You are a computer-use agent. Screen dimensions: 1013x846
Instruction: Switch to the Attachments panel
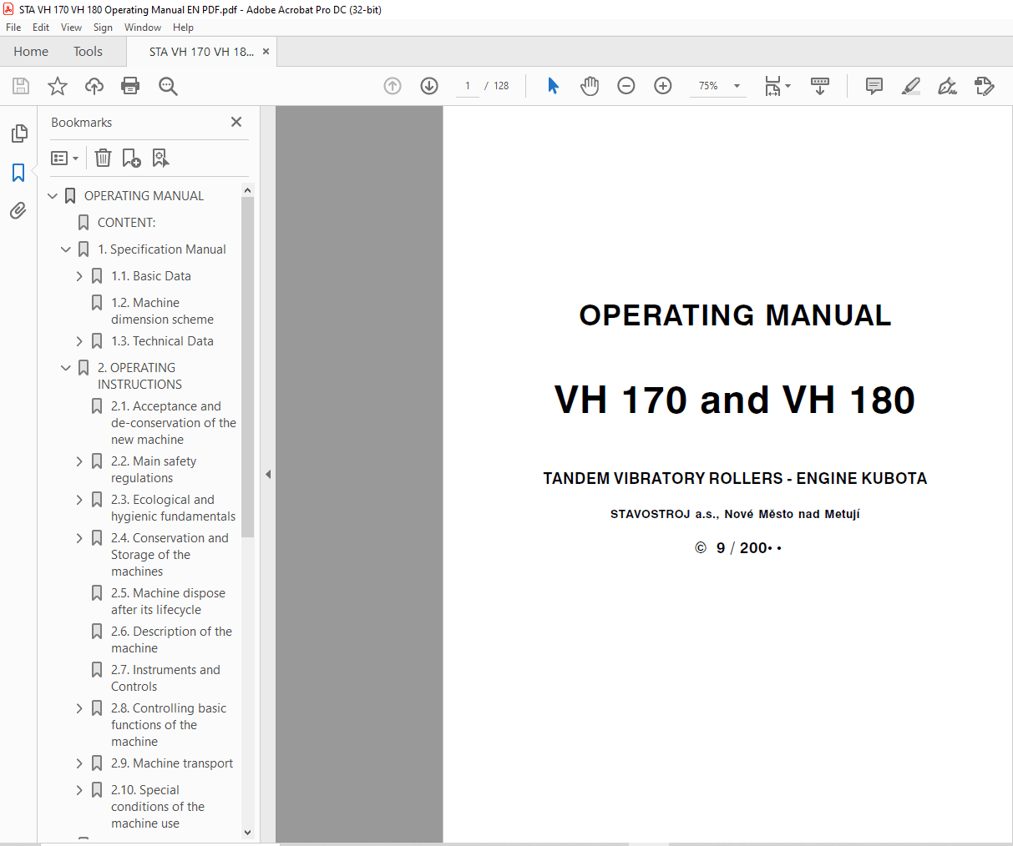(18, 210)
